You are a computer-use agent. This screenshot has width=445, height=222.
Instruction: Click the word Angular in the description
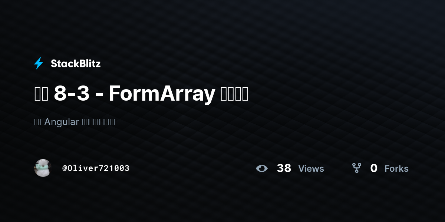[62, 122]
